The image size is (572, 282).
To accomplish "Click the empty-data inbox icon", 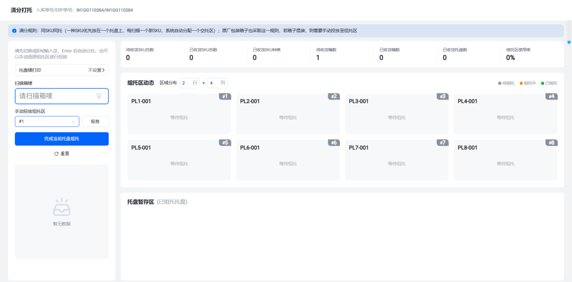I will [61, 207].
